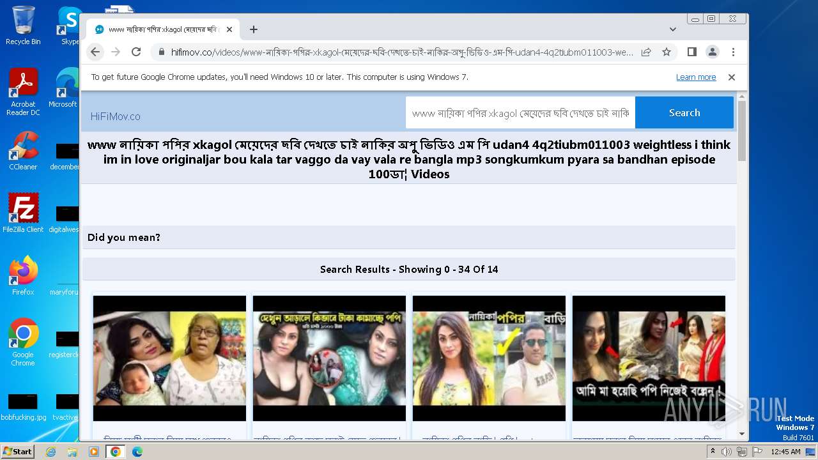Open Internet Explorer in the taskbar
Image resolution: width=818 pixels, height=460 pixels.
click(51, 452)
